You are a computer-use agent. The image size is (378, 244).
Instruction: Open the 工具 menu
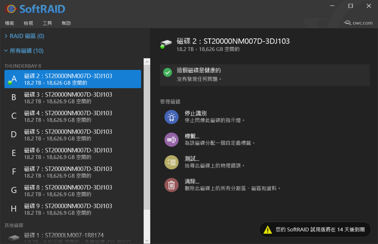coord(47,23)
